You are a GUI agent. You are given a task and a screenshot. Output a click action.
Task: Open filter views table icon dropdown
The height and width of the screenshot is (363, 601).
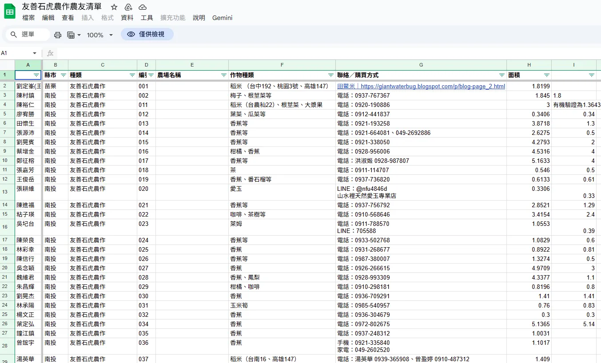click(x=74, y=35)
